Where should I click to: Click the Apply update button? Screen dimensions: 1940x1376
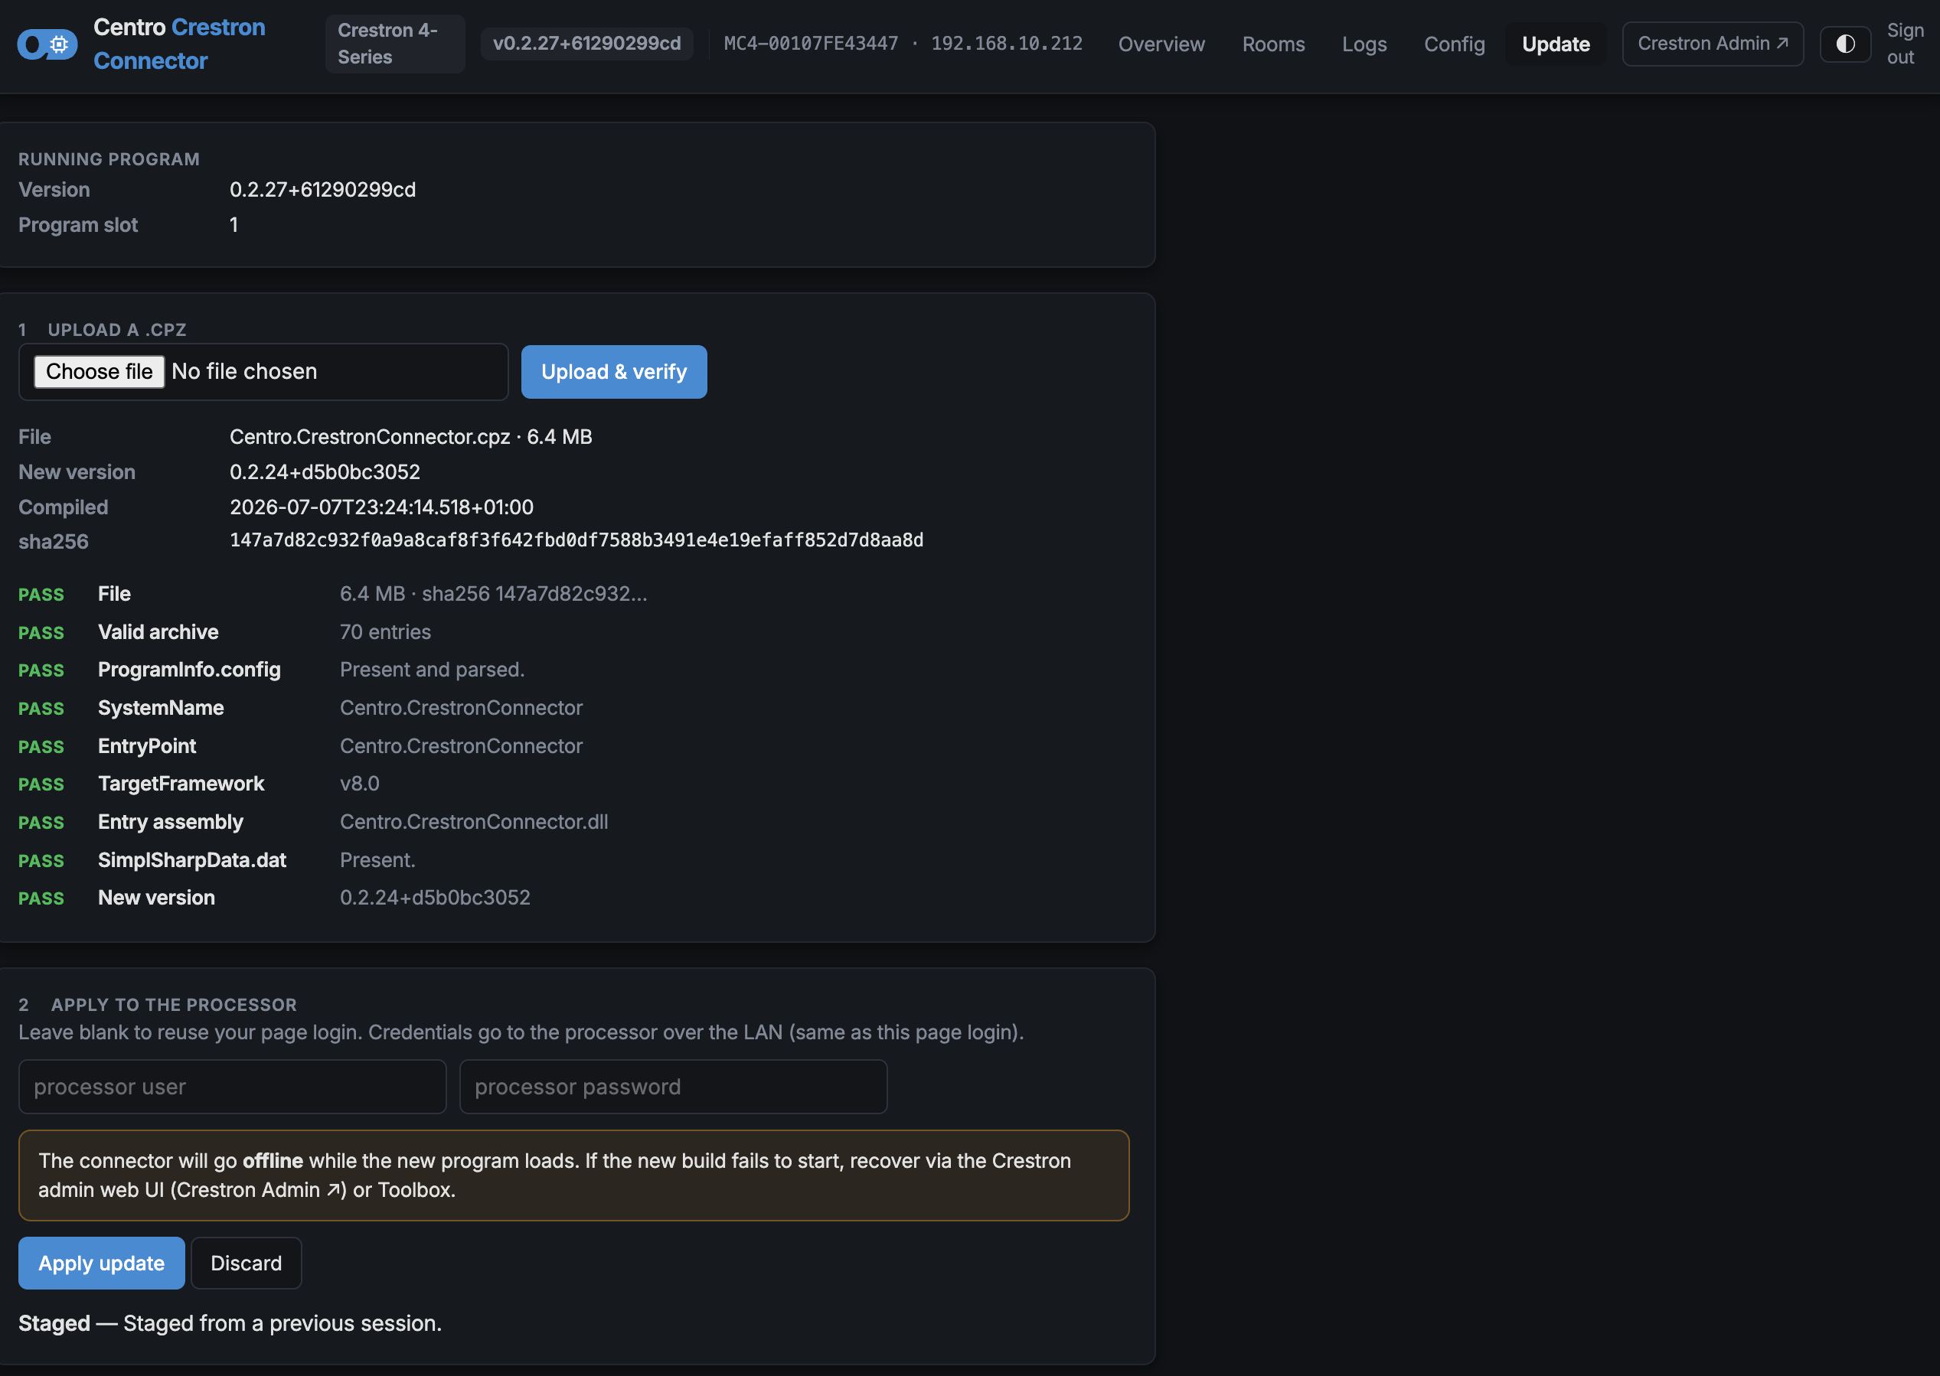point(102,1263)
